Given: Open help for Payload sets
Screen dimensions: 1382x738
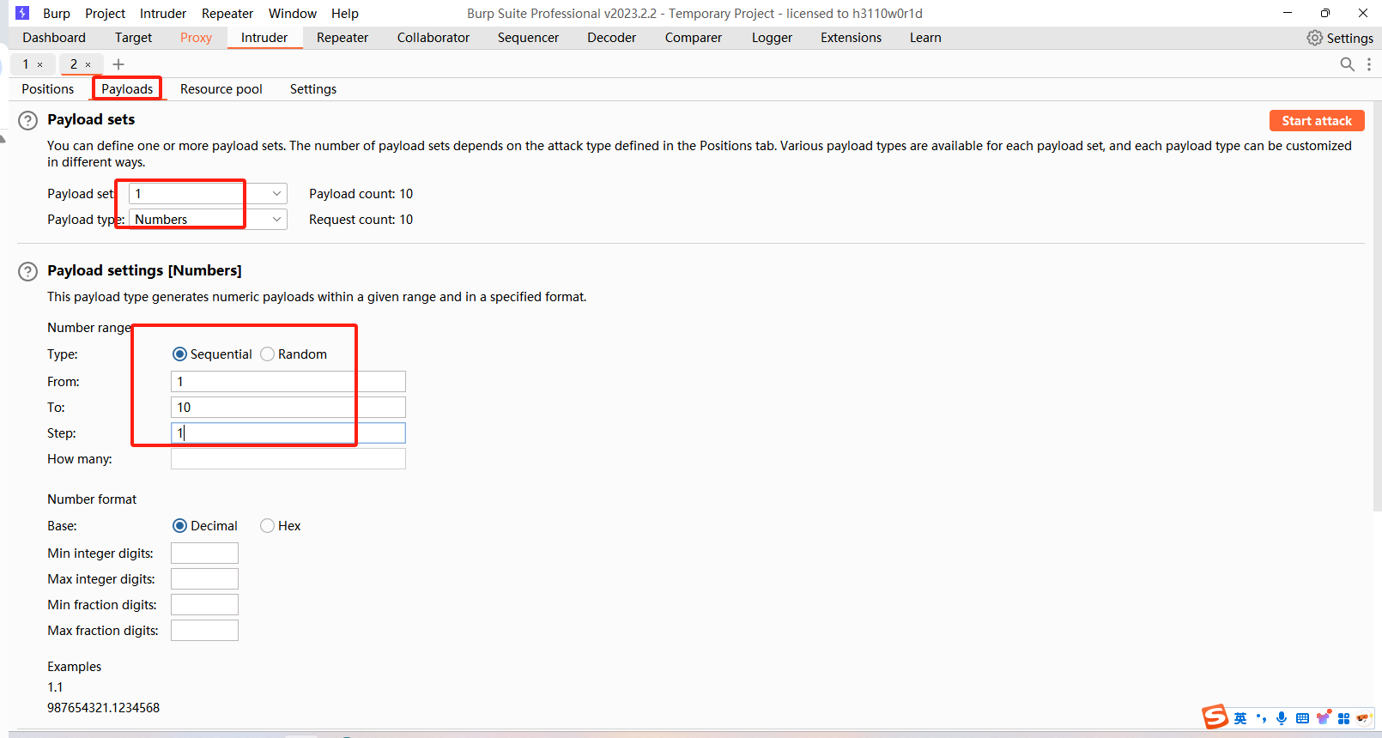Looking at the screenshot, I should click(27, 120).
